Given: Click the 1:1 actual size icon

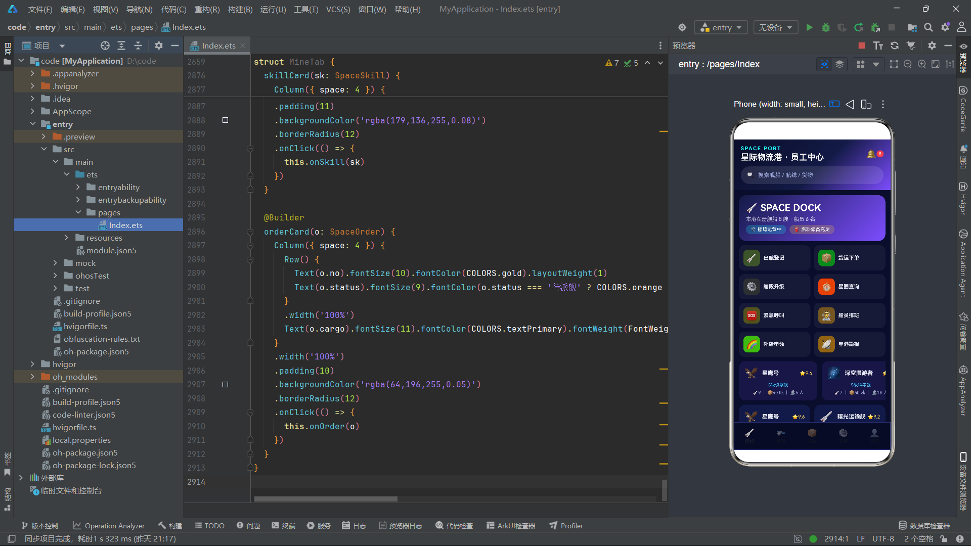Looking at the screenshot, I should click(950, 64).
